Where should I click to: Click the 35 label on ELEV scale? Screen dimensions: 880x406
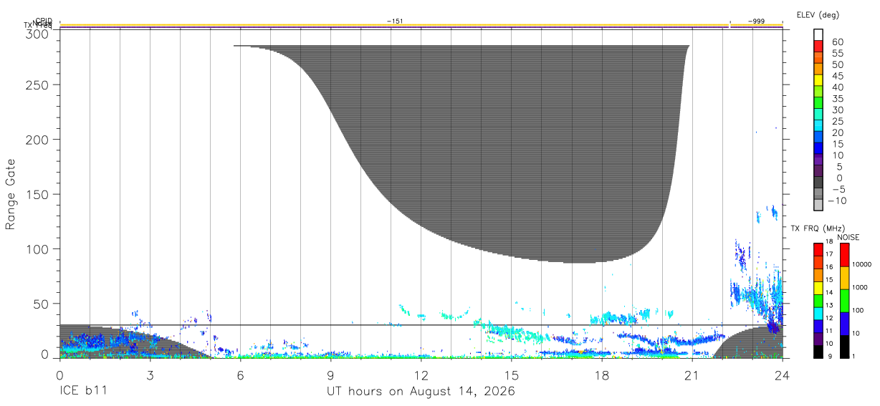[838, 99]
